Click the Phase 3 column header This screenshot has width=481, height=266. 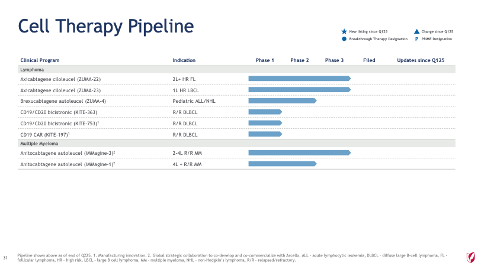click(x=334, y=60)
